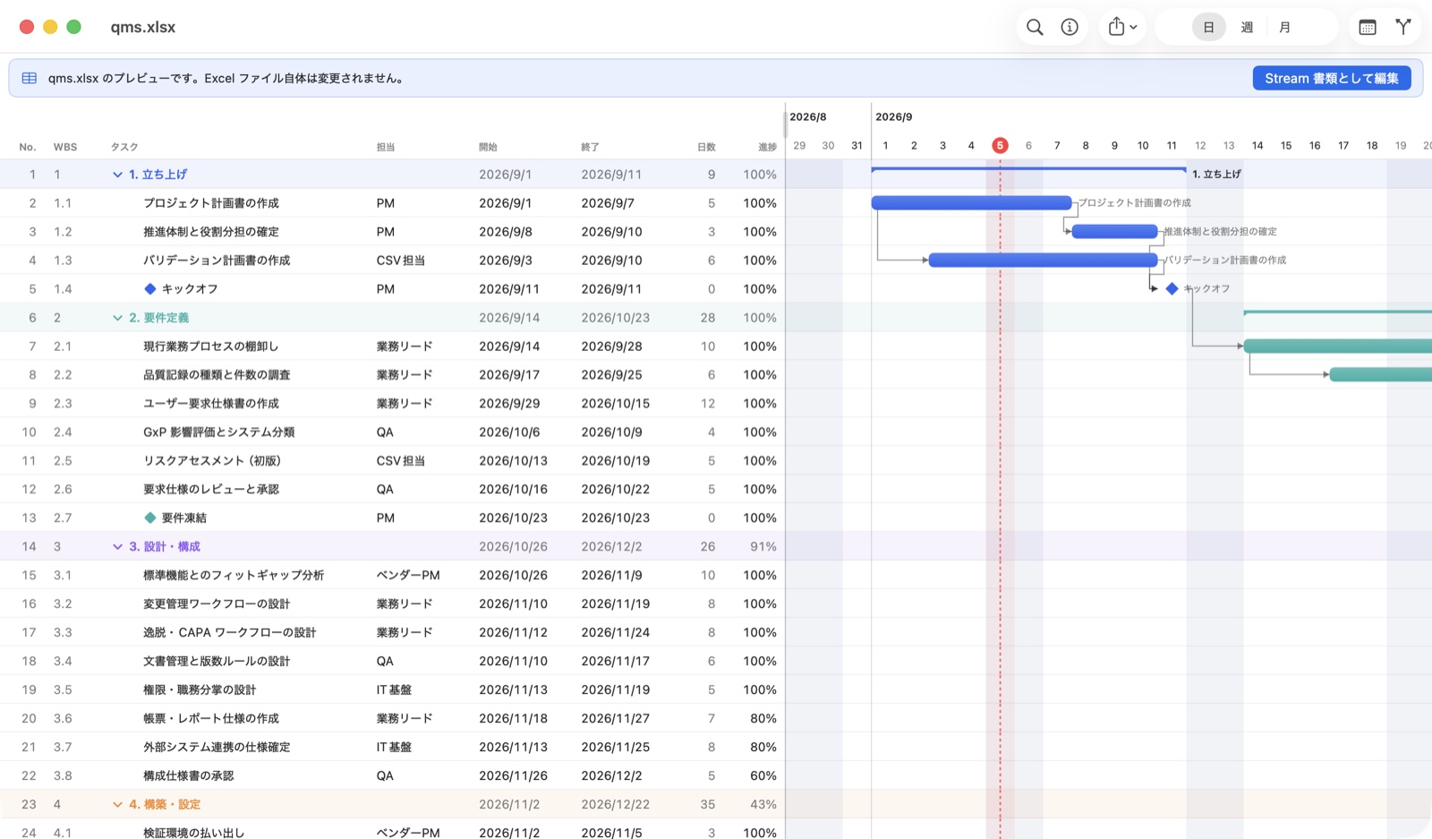Select task 品質記録の種類と件数の調査
1432x839 pixels.
coord(217,375)
